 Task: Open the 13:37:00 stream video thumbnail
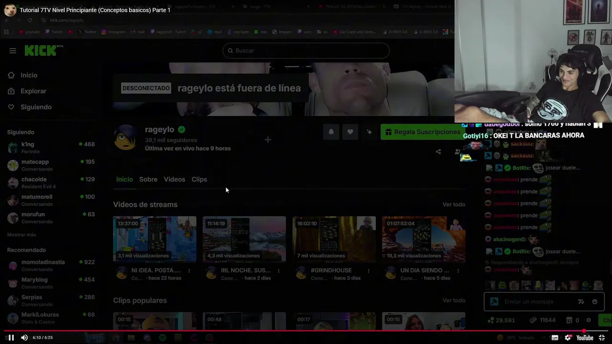[154, 239]
